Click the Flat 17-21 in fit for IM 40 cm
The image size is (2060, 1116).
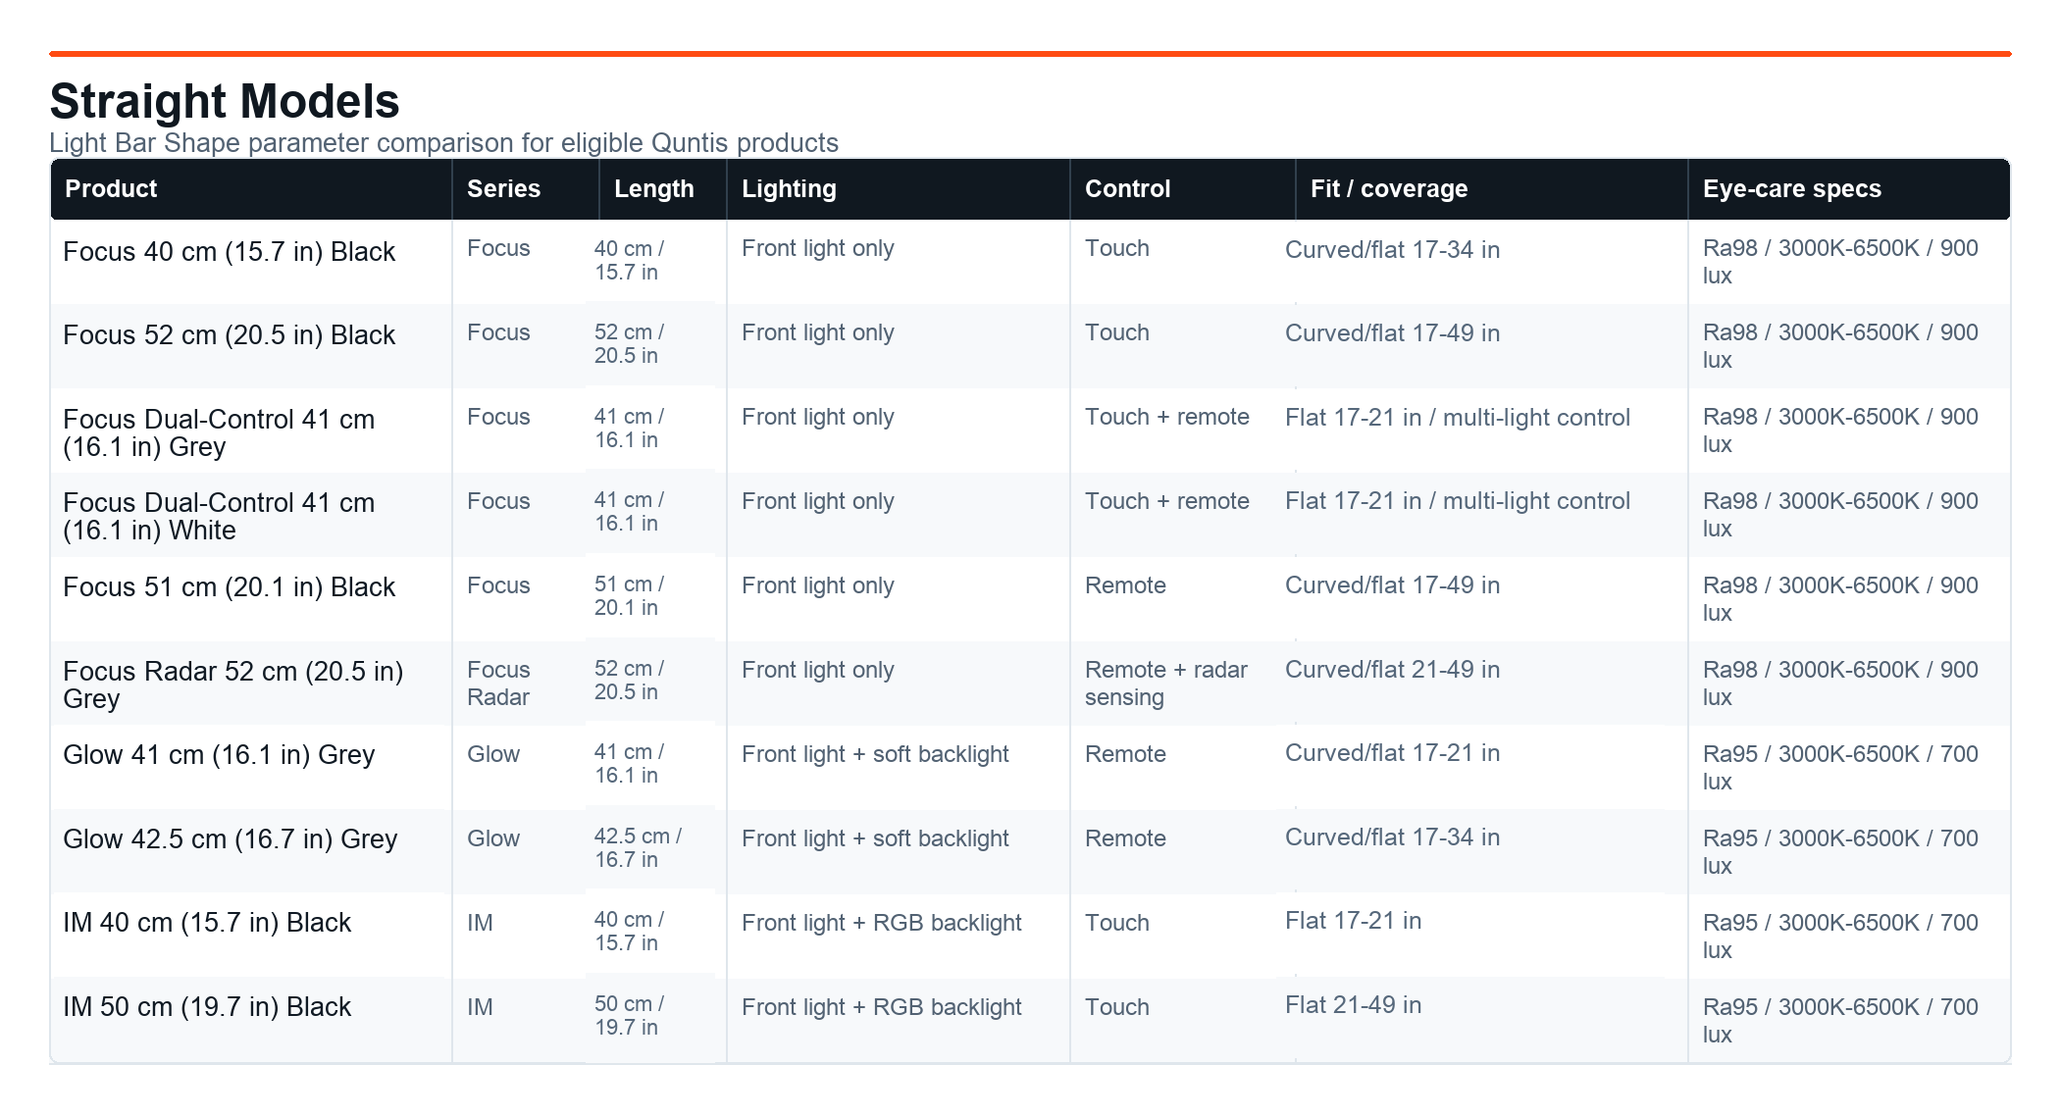coord(1354,921)
